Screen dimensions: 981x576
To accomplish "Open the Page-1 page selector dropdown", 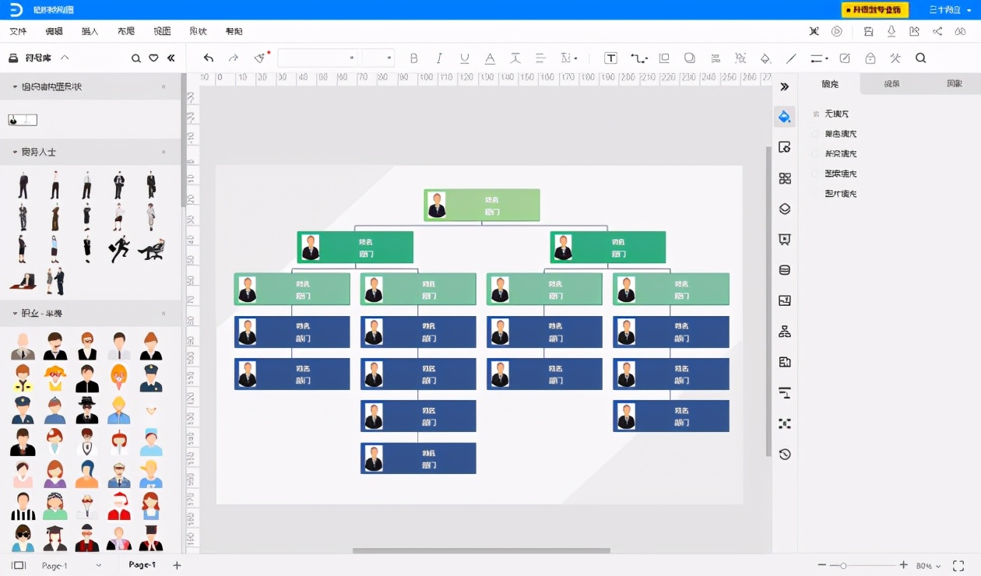I will pyautogui.click(x=70, y=565).
